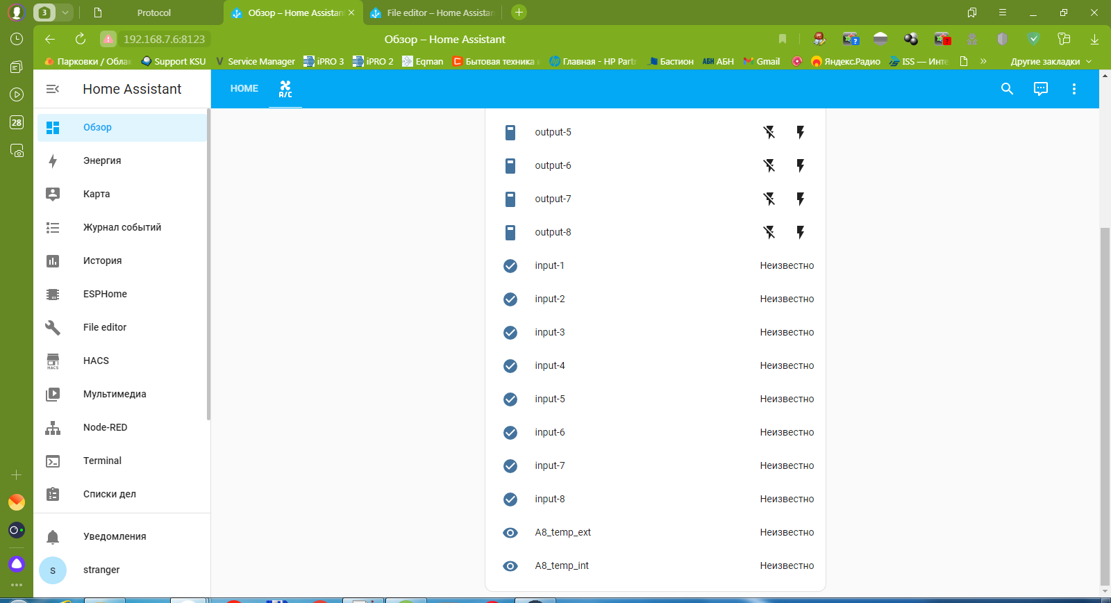Open Уведомления notifications bell
Screen dimensions: 1111x603
115,536
